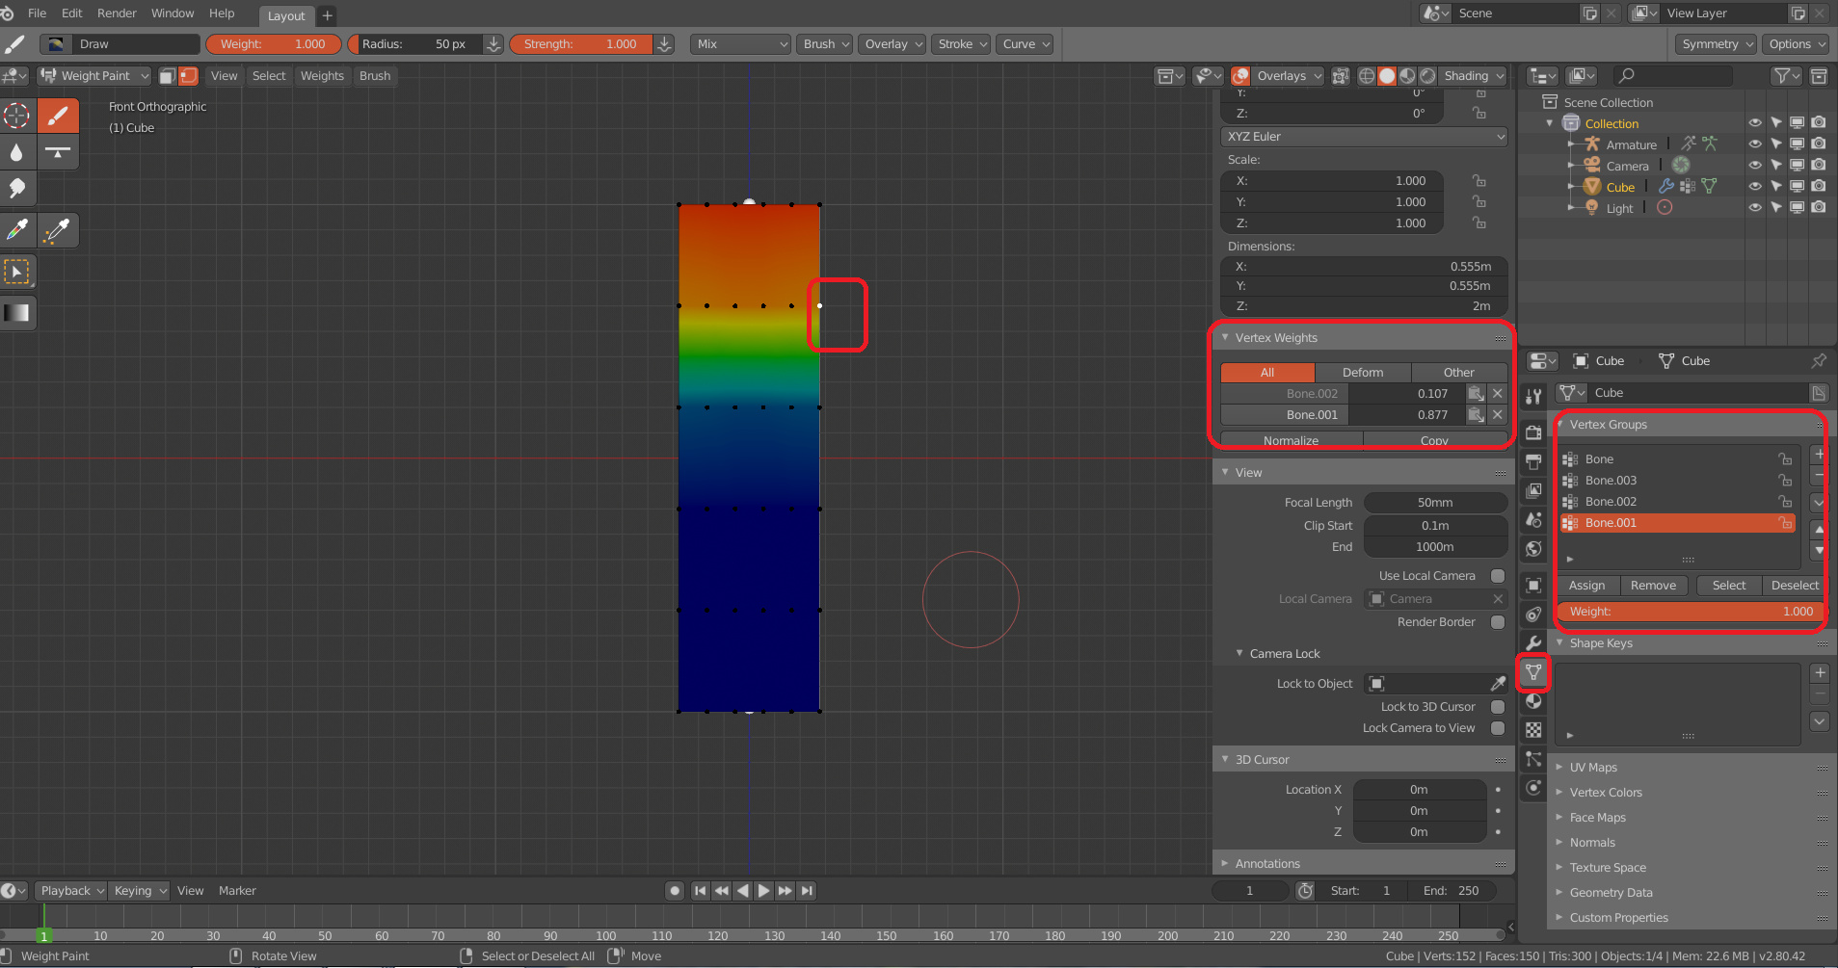The image size is (1838, 968).
Task: Select the Average tool
Action: [58, 152]
